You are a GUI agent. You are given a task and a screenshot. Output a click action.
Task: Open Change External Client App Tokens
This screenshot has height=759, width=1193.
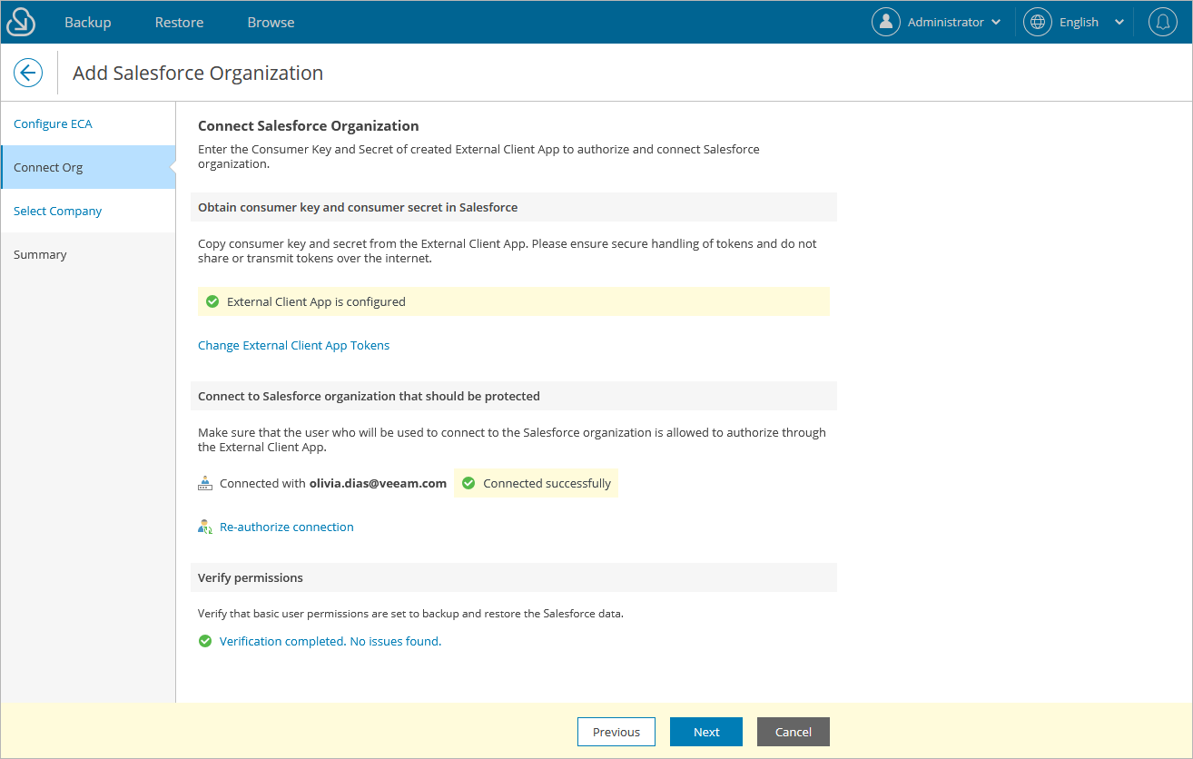293,345
